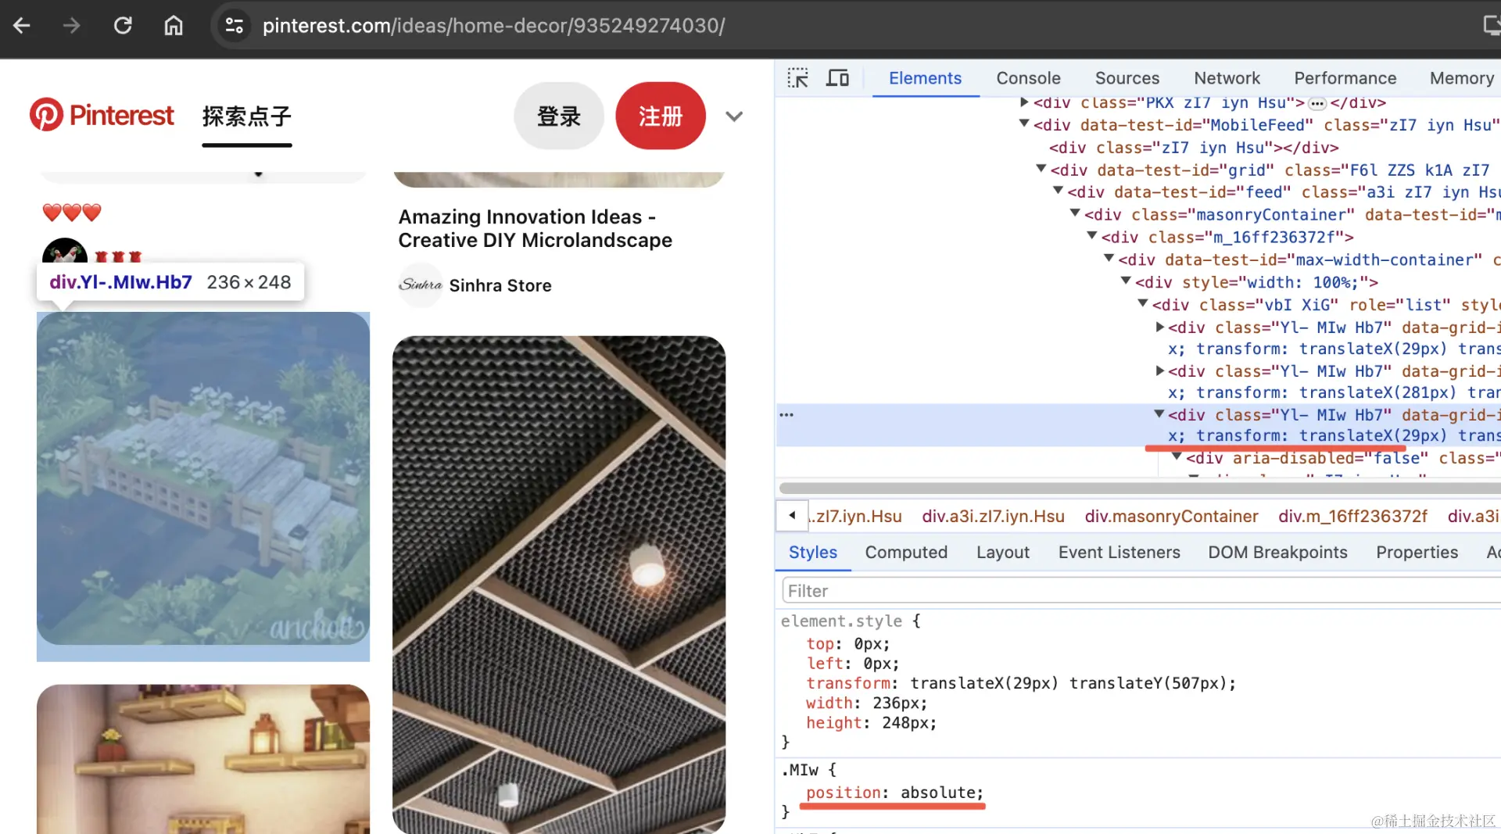Click the browser back arrow
This screenshot has width=1501, height=834.
[22, 26]
